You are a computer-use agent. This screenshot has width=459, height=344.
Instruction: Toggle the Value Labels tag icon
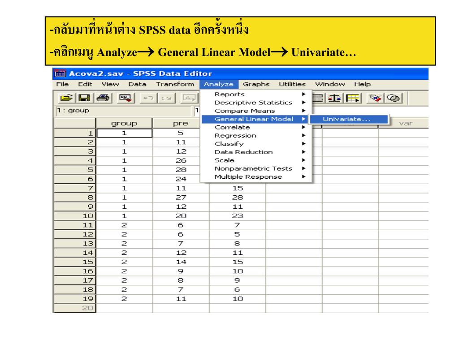pos(376,98)
